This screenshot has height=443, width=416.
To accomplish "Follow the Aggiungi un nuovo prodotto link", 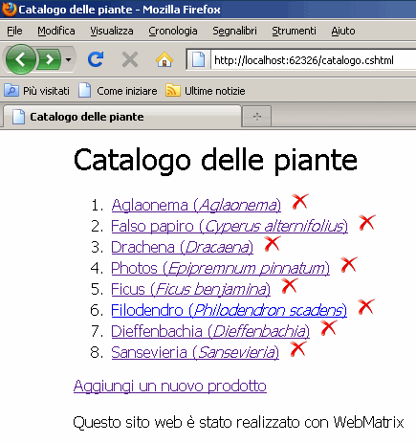I will pos(170,386).
